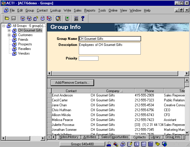Click the Add/Remove Contacts button
The width and height of the screenshot is (190, 147).
click(72, 83)
